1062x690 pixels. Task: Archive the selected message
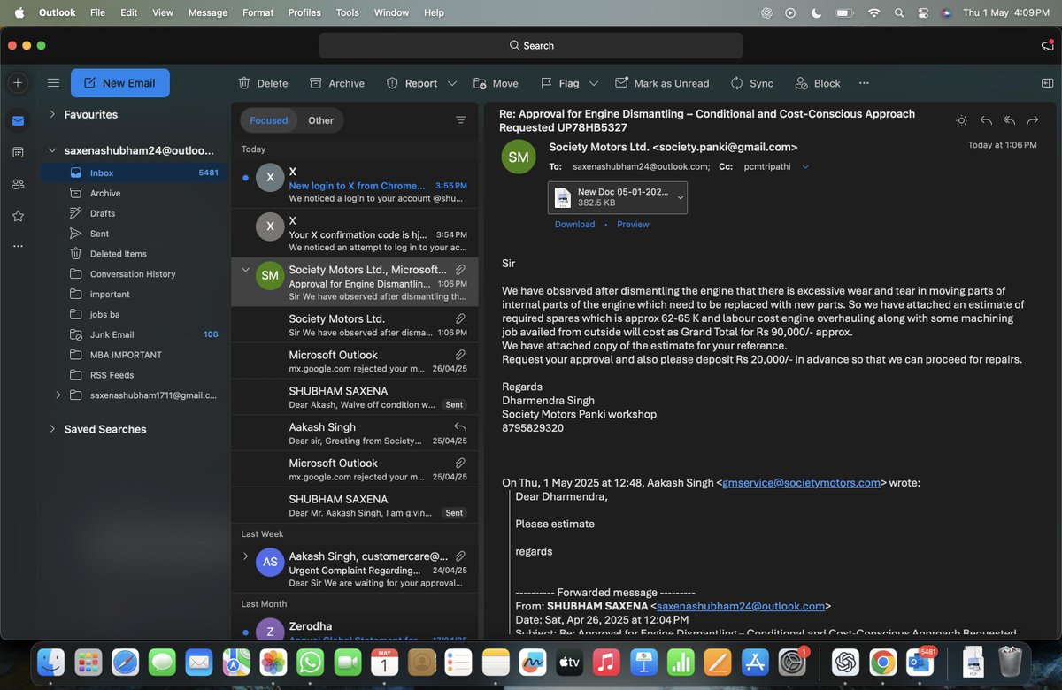[x=337, y=83]
